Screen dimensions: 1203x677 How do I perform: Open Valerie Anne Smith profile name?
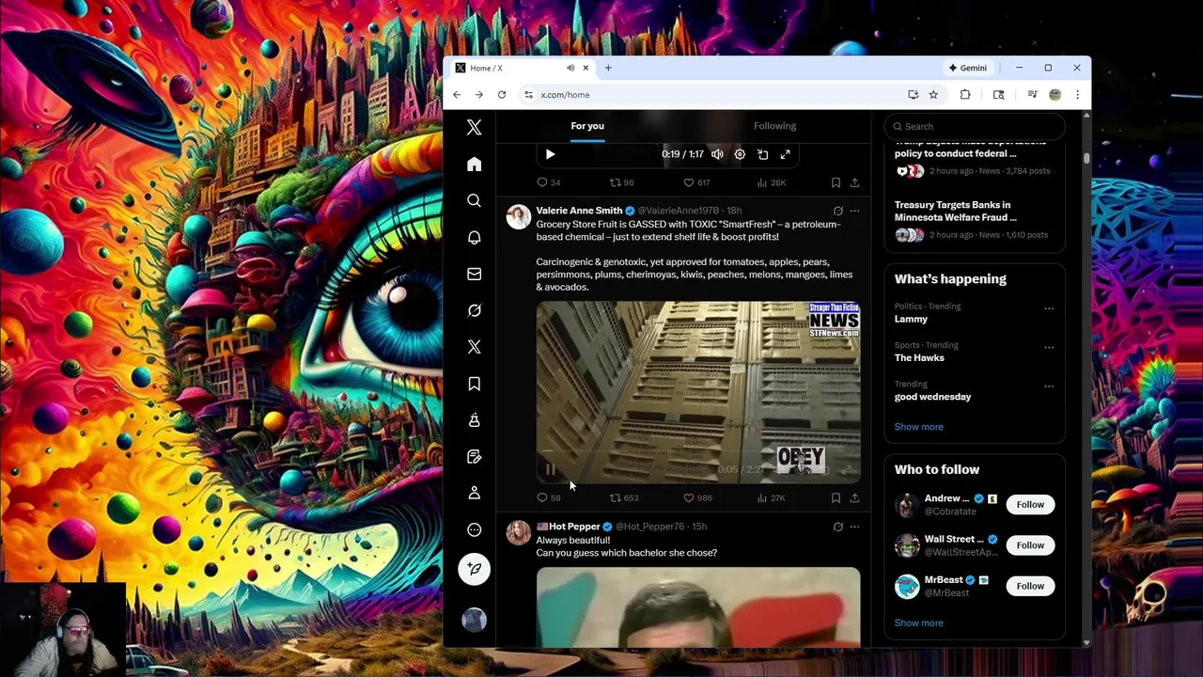[x=579, y=211]
